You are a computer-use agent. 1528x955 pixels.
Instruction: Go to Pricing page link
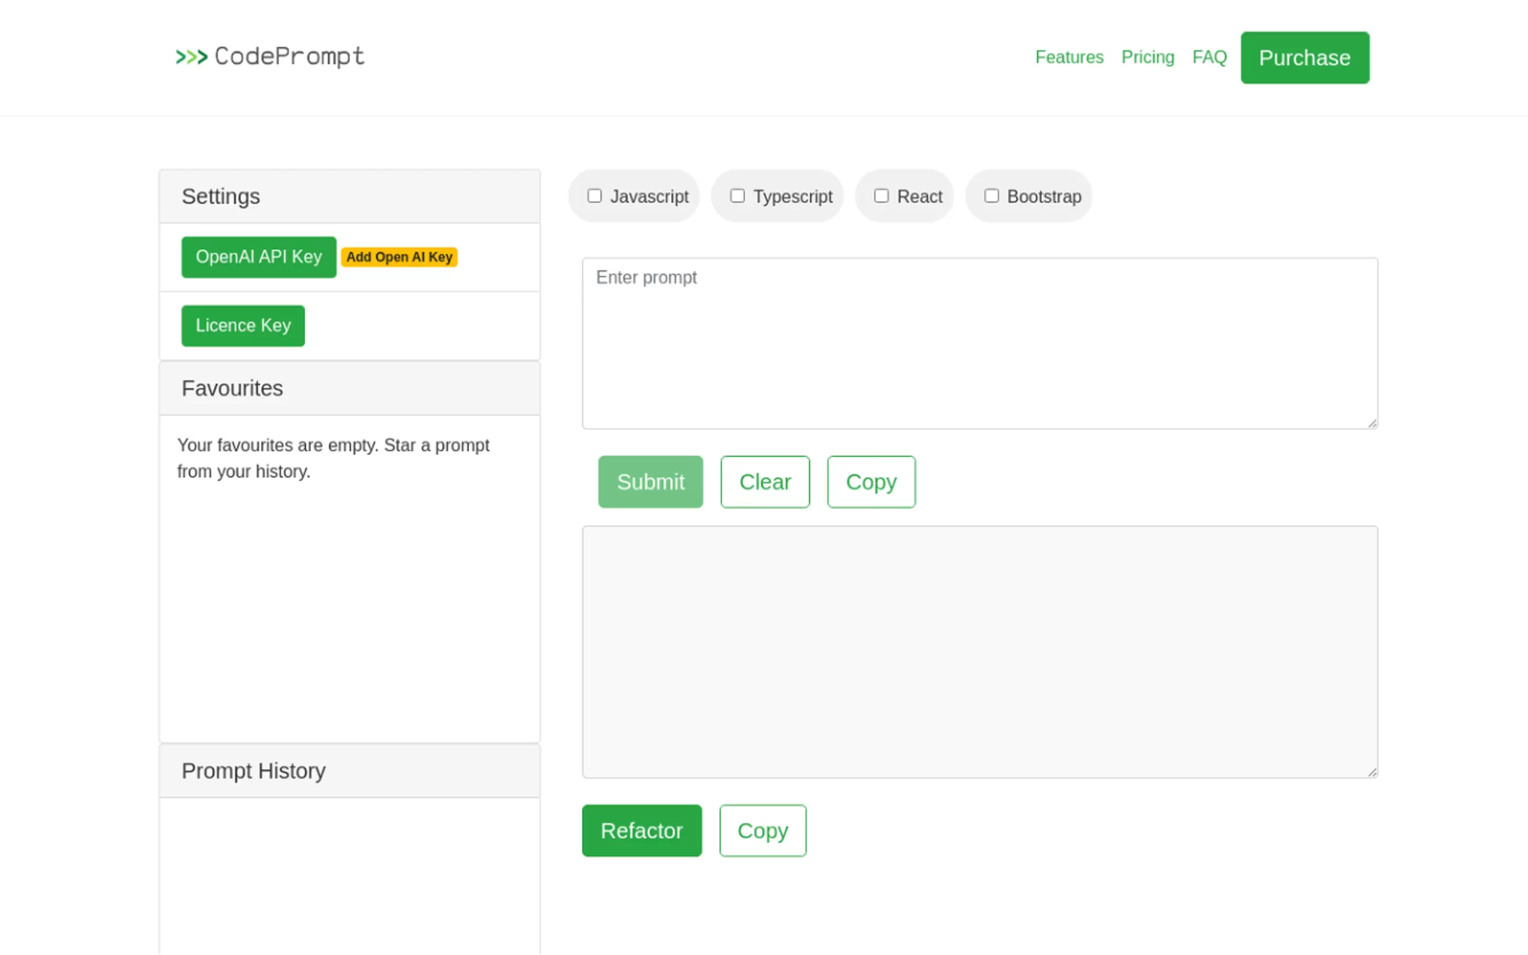pos(1147,58)
